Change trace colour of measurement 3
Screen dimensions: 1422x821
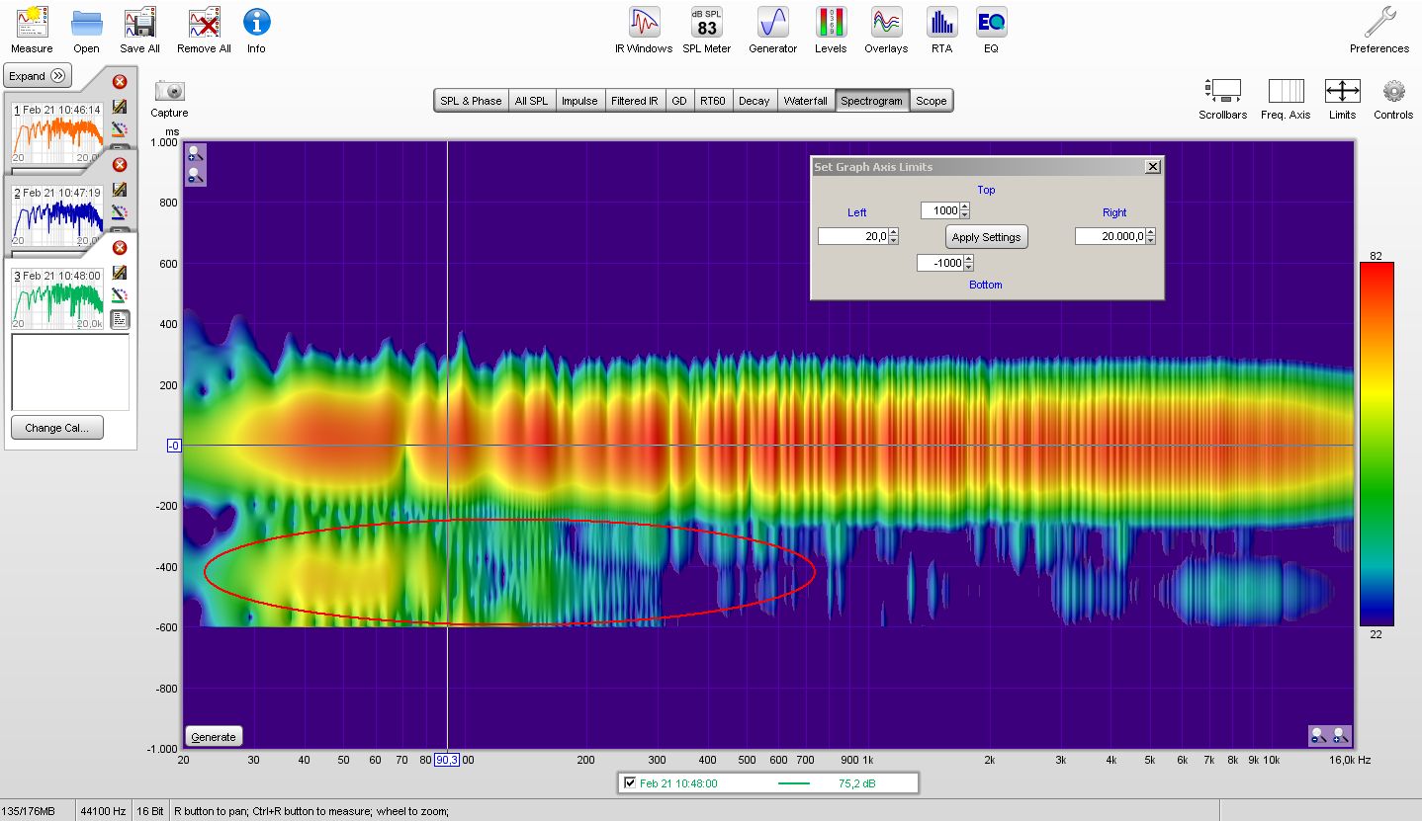pyautogui.click(x=120, y=295)
